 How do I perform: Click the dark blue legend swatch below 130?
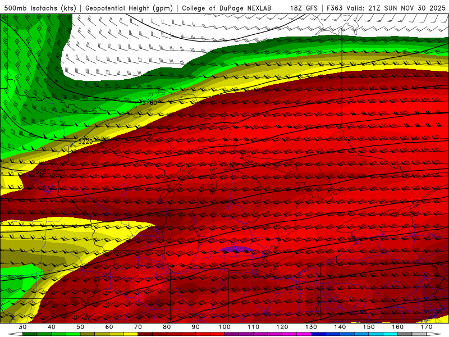[318, 334]
